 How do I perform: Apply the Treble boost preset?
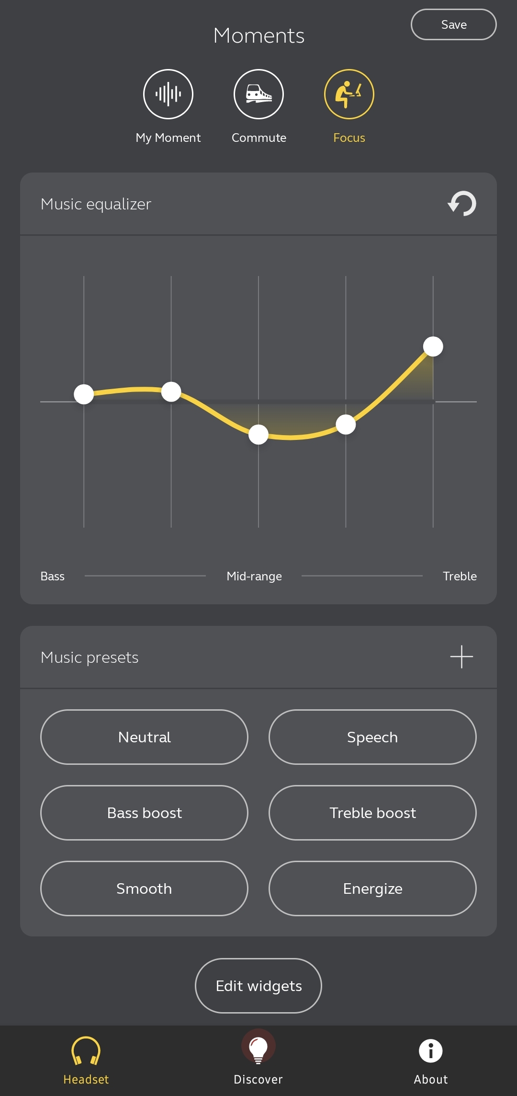tap(372, 813)
